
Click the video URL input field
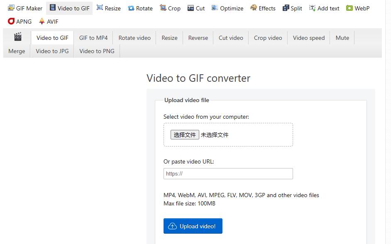[x=228, y=173]
